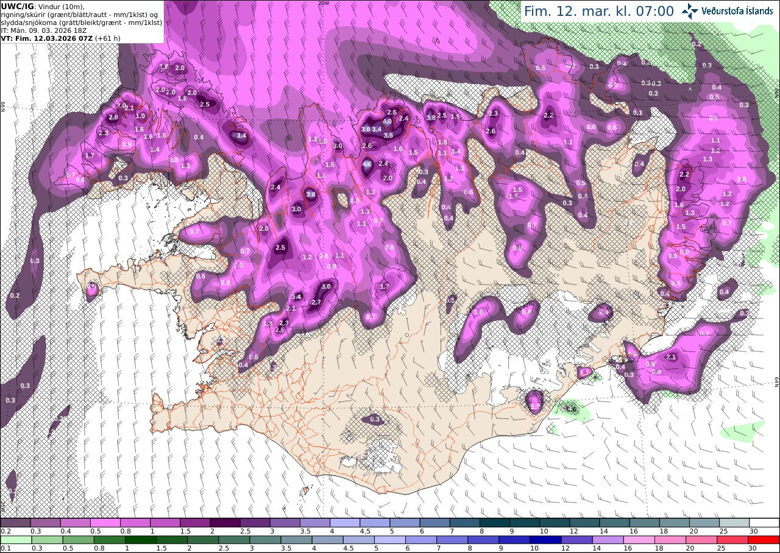780x553 pixels.
Task: Pick the bright pink 0.5 swatch in the upper legend row
Action: pyautogui.click(x=105, y=523)
